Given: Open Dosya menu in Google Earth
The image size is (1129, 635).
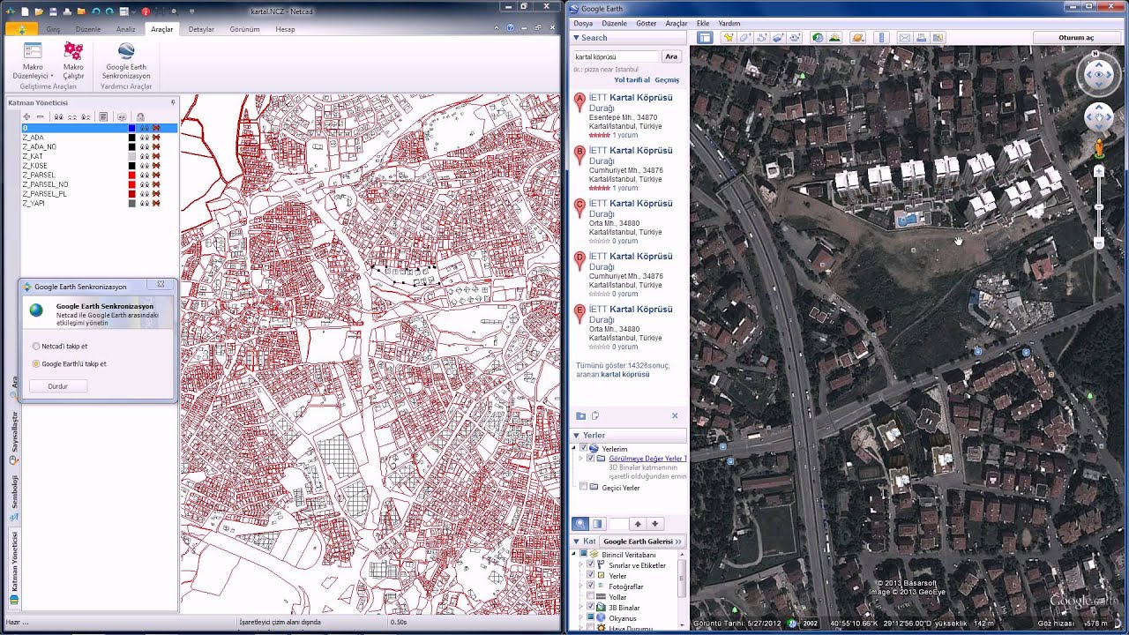Looking at the screenshot, I should click(583, 23).
